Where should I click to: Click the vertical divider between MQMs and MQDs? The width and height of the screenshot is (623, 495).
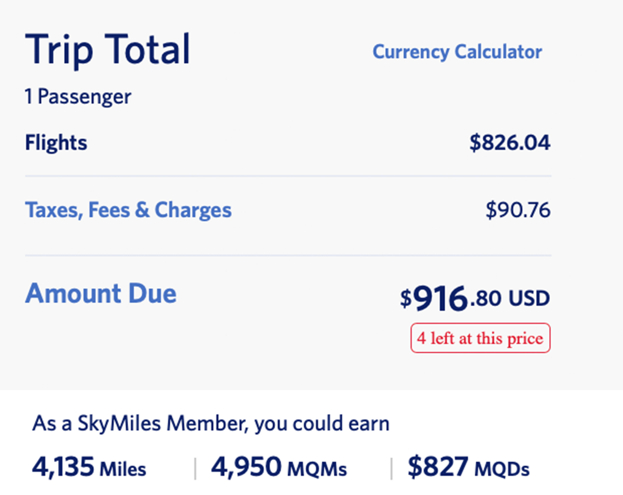391,468
